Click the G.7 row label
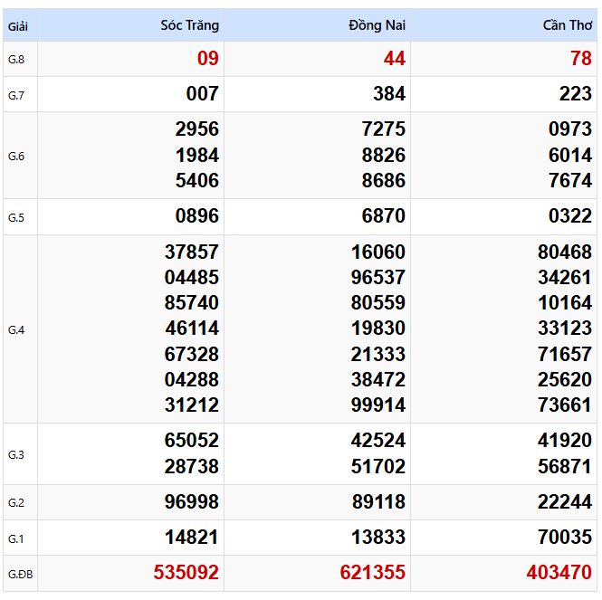 click(x=16, y=95)
